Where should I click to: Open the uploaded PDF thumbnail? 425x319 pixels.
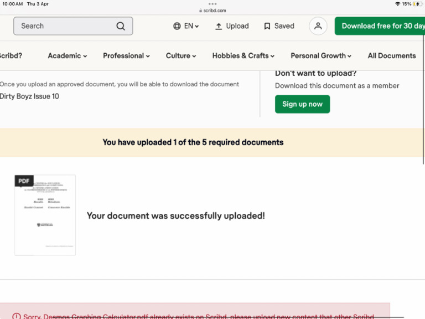pos(45,215)
